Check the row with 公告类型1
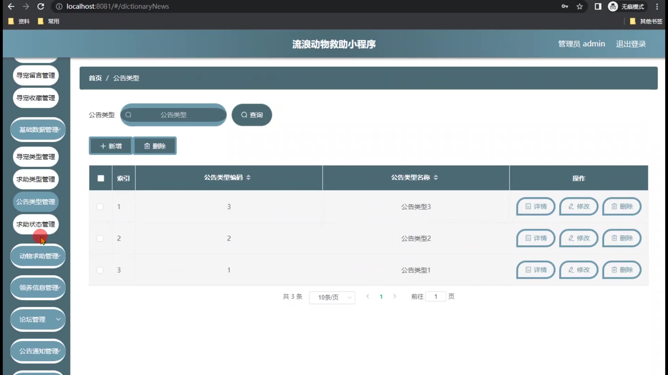 tap(100, 270)
